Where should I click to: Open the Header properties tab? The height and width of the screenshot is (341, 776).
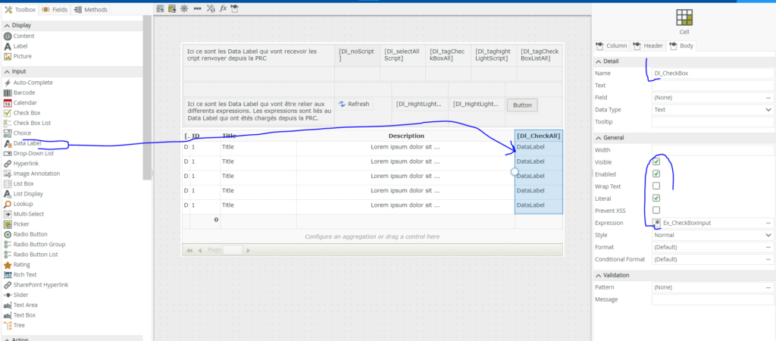[x=648, y=46]
